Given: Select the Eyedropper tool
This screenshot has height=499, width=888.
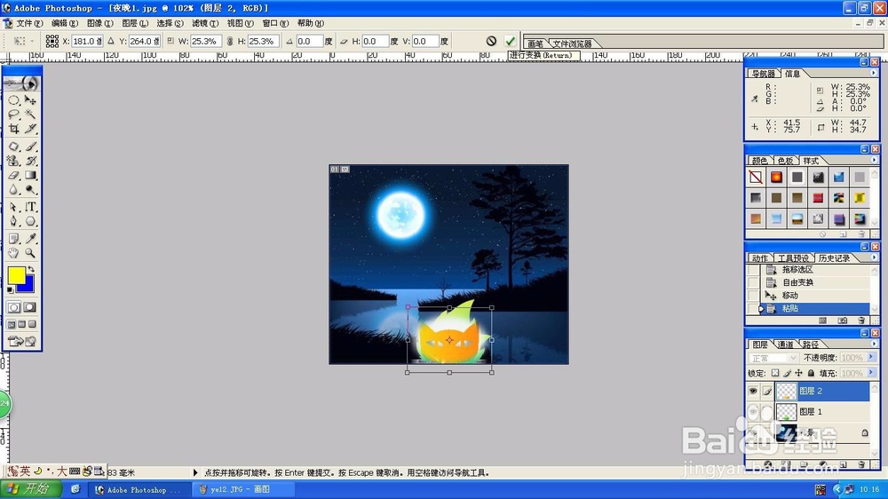Looking at the screenshot, I should pyautogui.click(x=30, y=239).
